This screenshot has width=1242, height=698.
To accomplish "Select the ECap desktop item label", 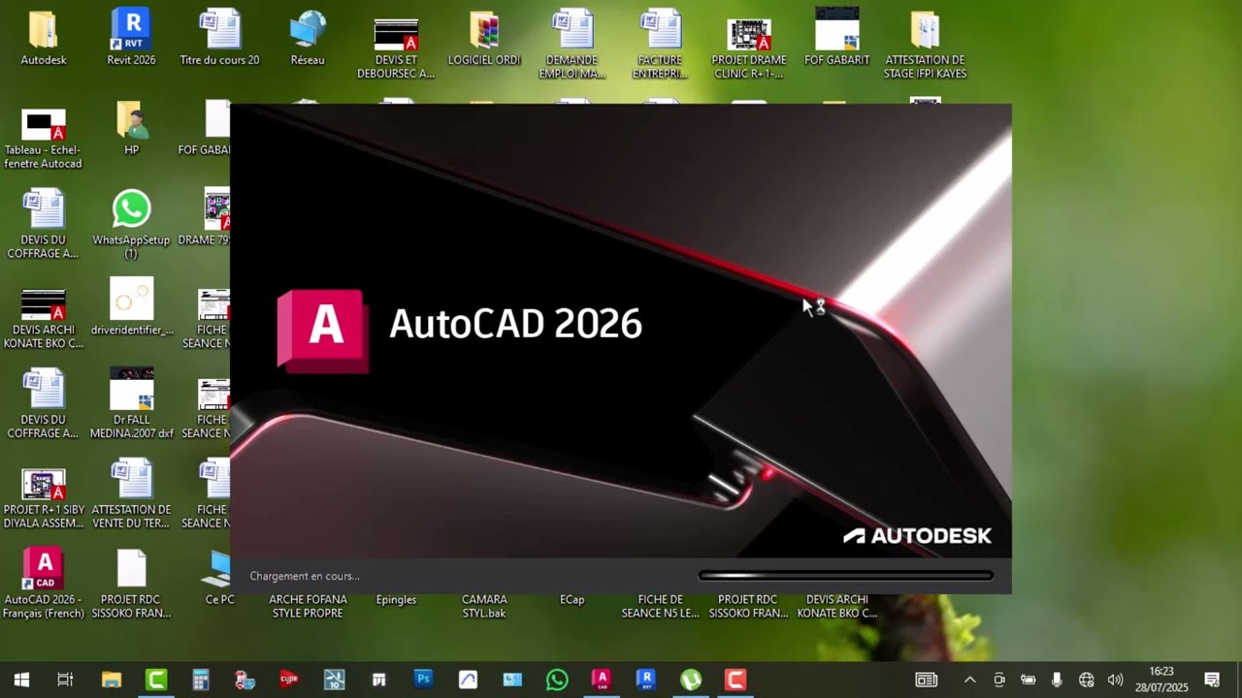I will 572,600.
